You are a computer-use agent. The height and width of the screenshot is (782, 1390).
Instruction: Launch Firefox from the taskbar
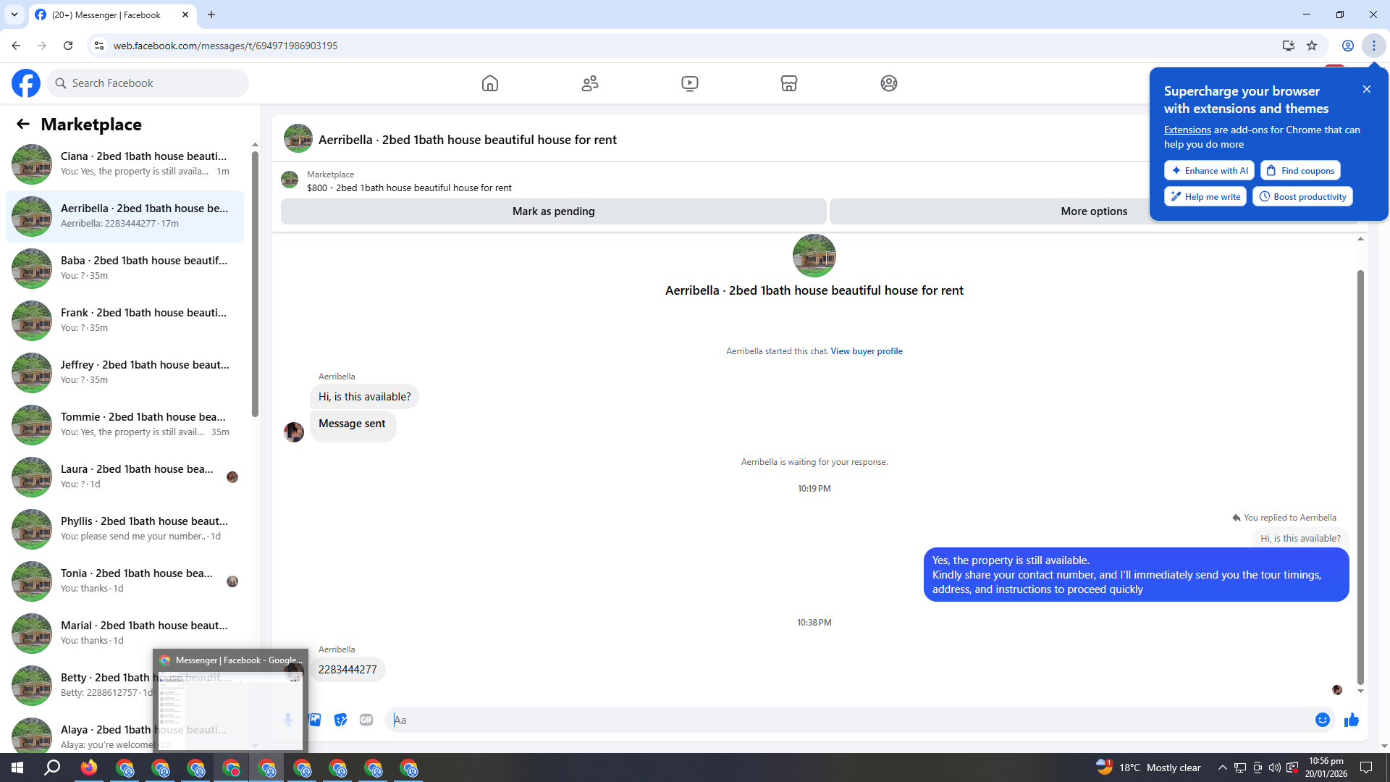pos(88,768)
